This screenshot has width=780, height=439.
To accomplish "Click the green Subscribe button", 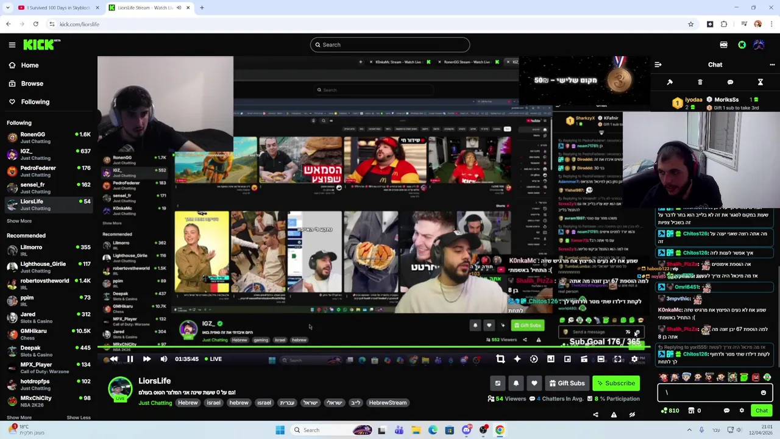I will pyautogui.click(x=616, y=384).
